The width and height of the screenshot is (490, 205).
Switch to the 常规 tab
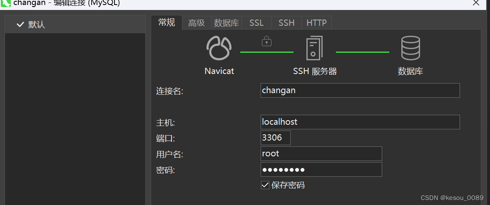[x=167, y=22]
